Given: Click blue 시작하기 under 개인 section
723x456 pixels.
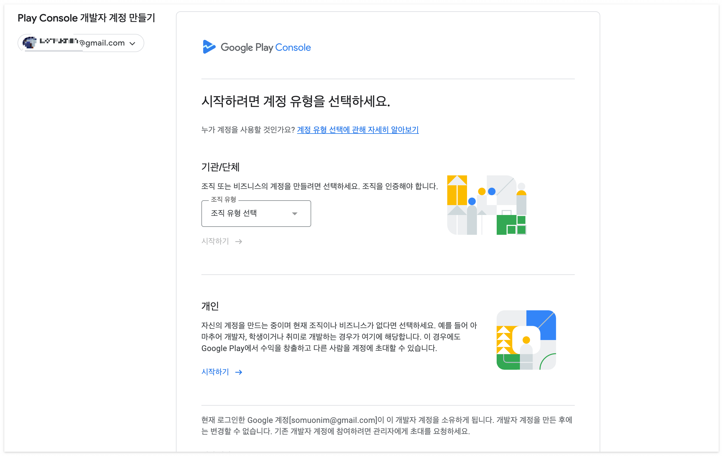Looking at the screenshot, I should point(215,372).
